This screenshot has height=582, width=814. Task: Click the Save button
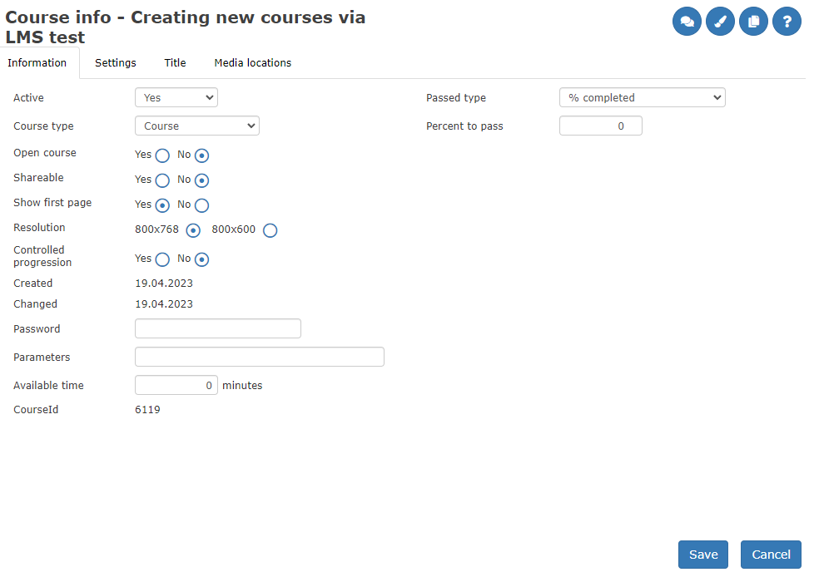702,555
